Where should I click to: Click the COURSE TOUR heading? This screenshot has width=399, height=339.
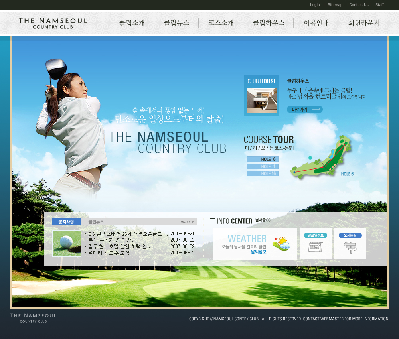point(269,140)
